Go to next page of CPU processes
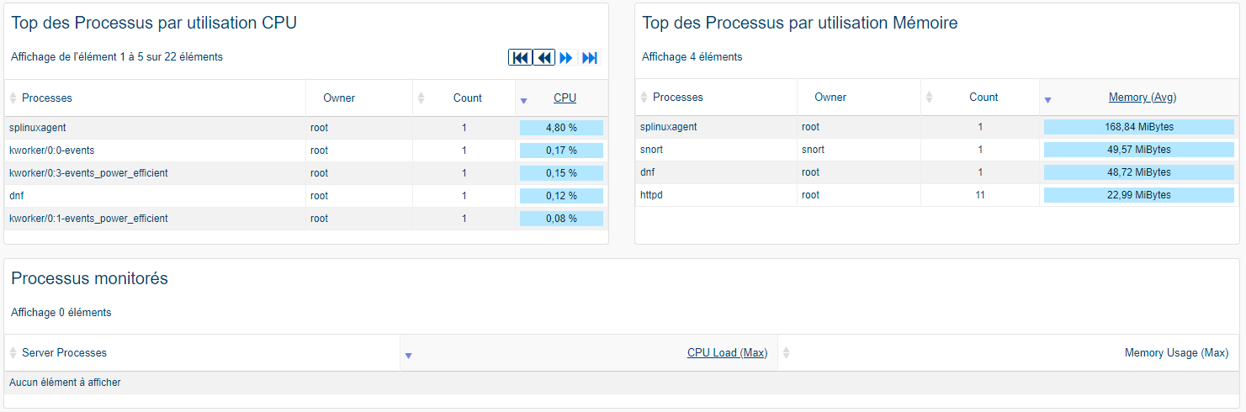Viewport: 1246px width, 412px height. click(x=566, y=57)
